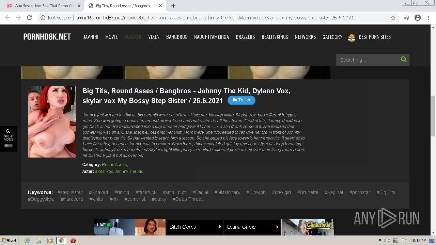
Task: Open the MOVIE menu item
Action: pos(111,37)
